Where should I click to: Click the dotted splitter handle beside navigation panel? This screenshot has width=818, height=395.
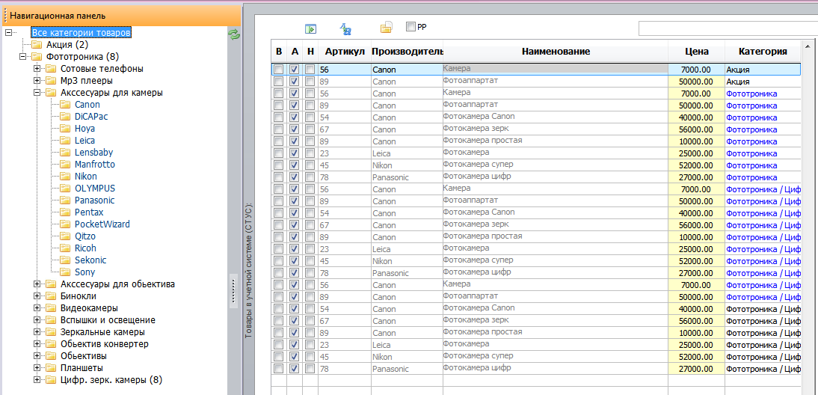tap(234, 290)
